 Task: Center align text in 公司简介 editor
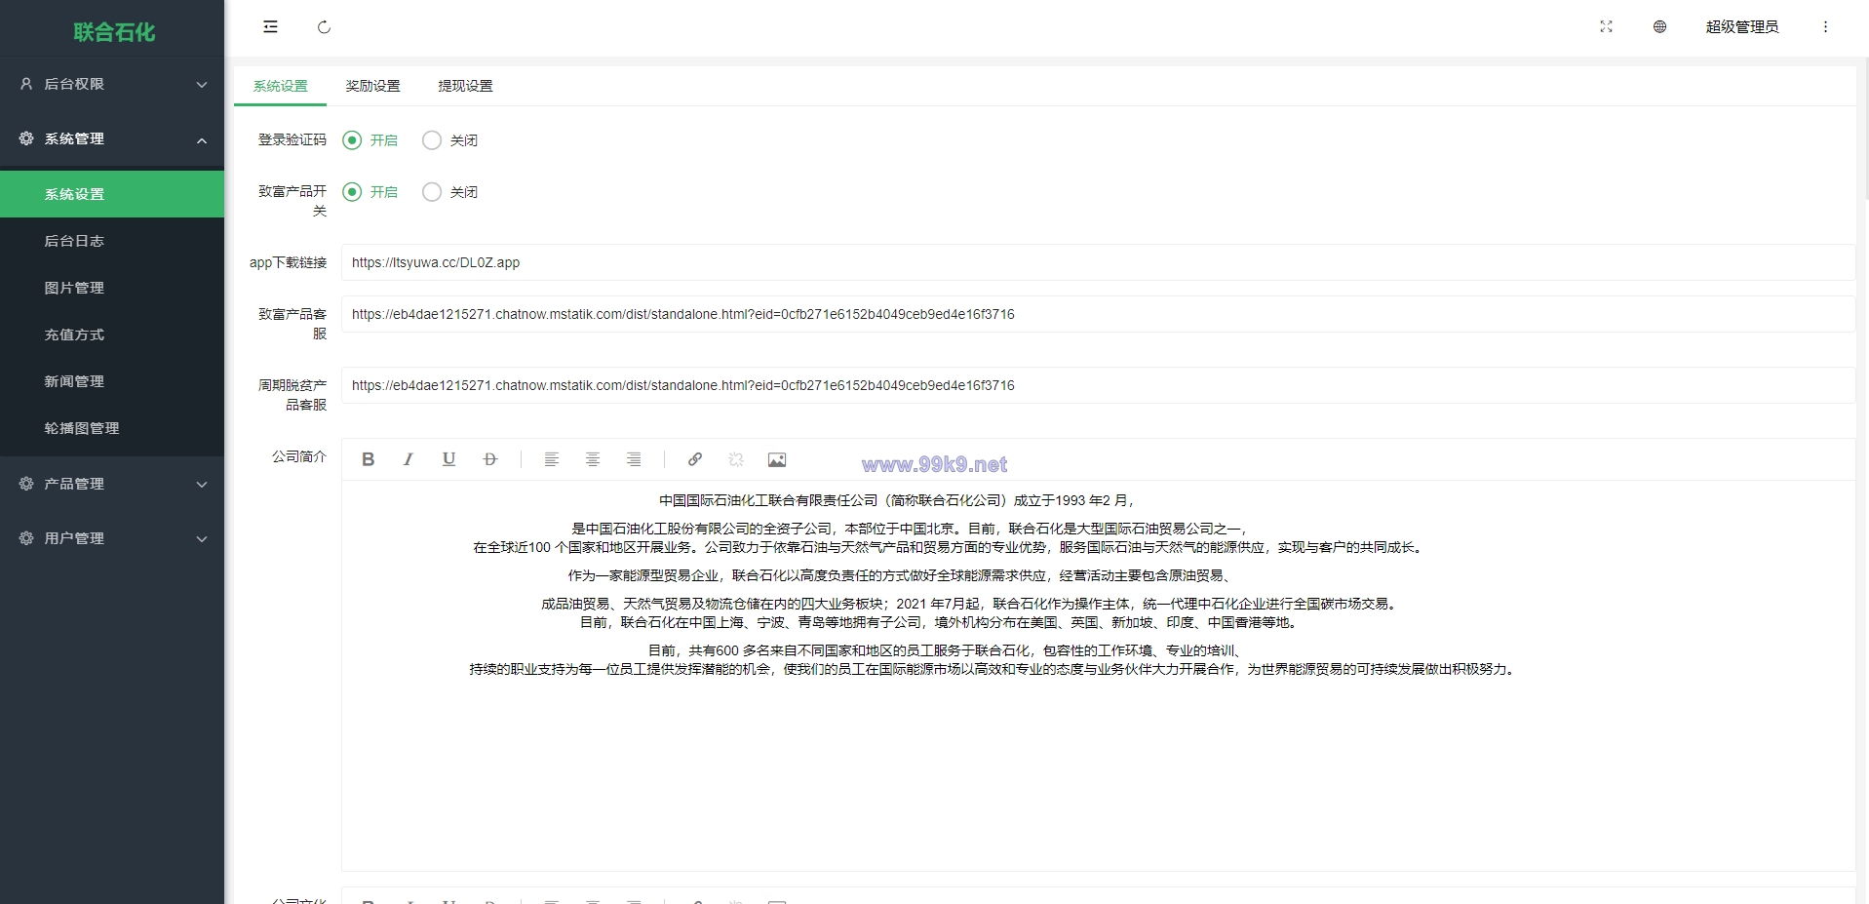[x=592, y=459]
